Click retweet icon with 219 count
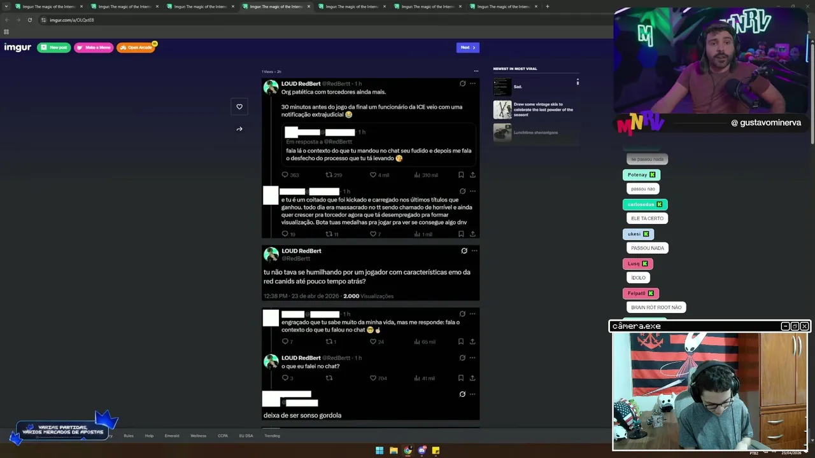This screenshot has height=458, width=815. pos(329,174)
